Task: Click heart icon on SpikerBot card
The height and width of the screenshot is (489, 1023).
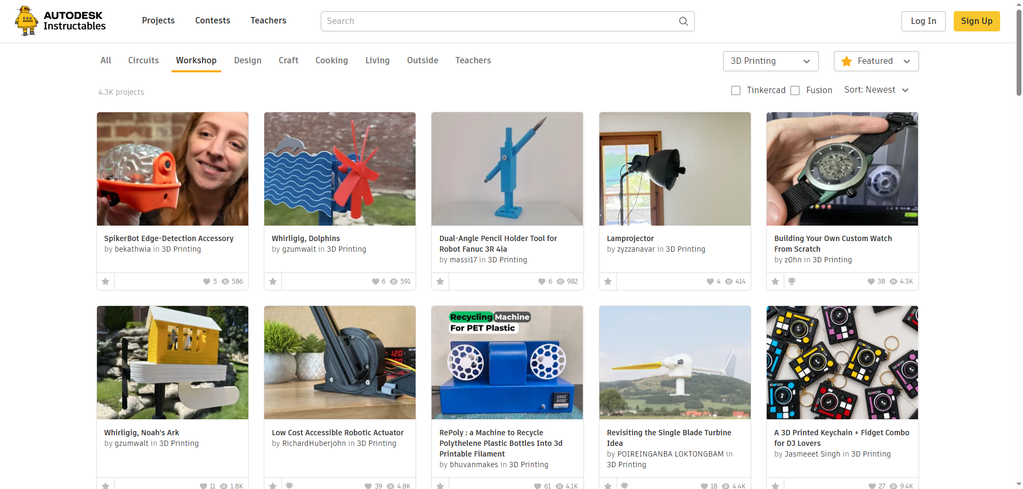Action: point(206,281)
